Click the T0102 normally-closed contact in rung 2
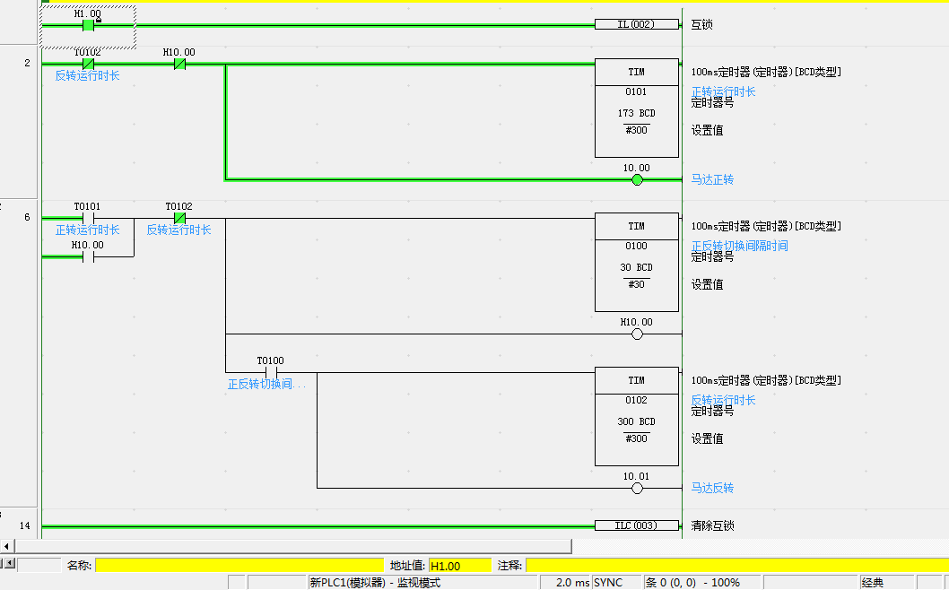This screenshot has width=949, height=590. click(x=89, y=65)
